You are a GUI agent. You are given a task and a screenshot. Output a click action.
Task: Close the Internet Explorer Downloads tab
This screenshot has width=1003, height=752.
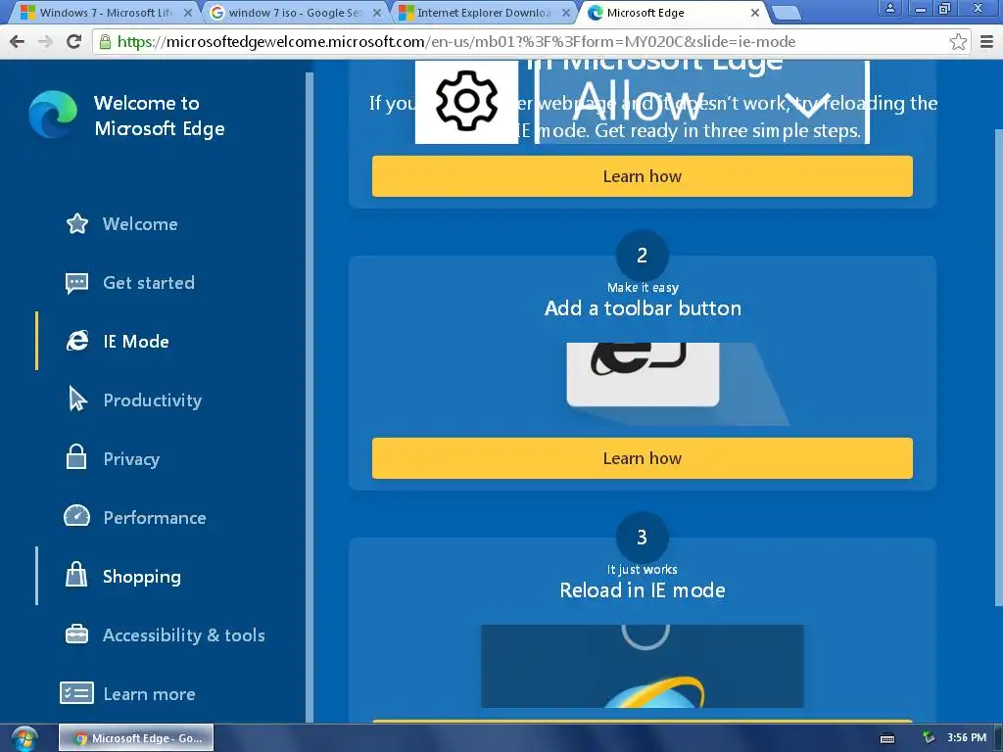565,13
